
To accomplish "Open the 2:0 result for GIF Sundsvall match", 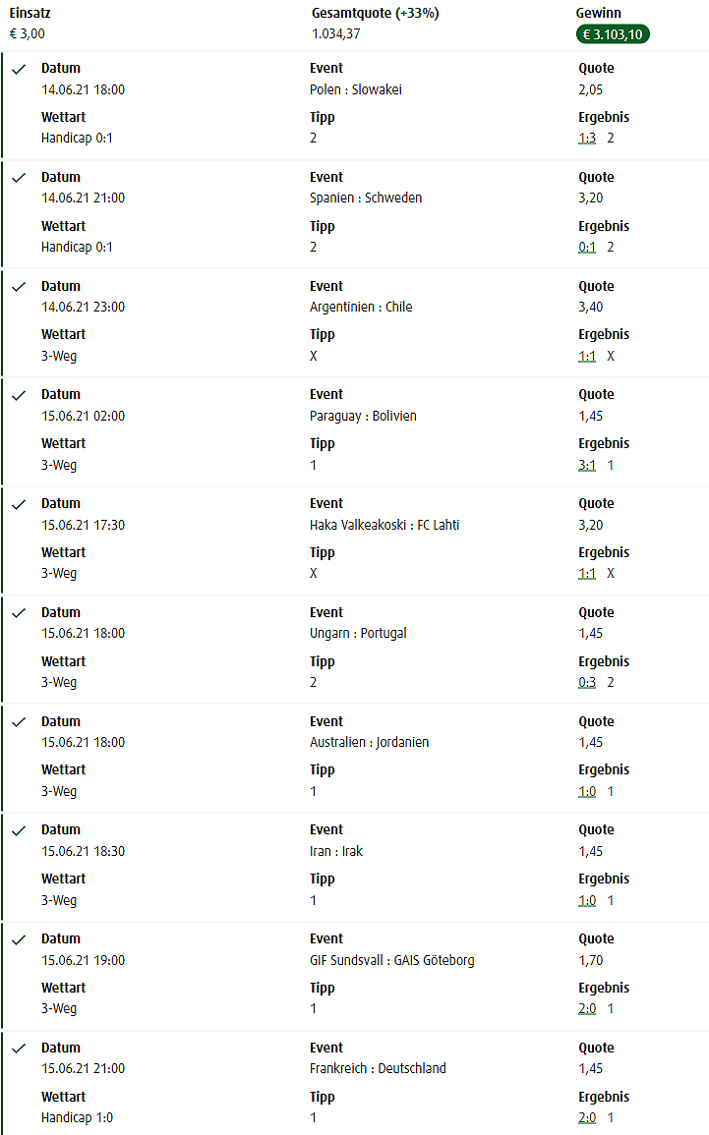I will 587,1008.
